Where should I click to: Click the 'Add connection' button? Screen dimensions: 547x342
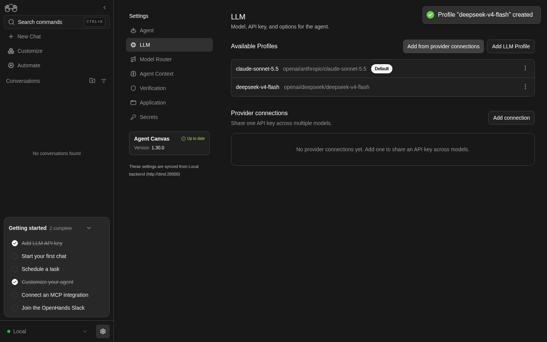click(x=511, y=118)
